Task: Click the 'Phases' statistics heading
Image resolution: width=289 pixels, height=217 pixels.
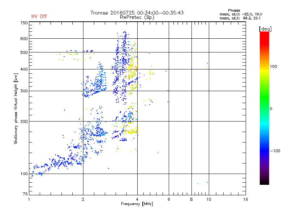Action: pos(234,10)
